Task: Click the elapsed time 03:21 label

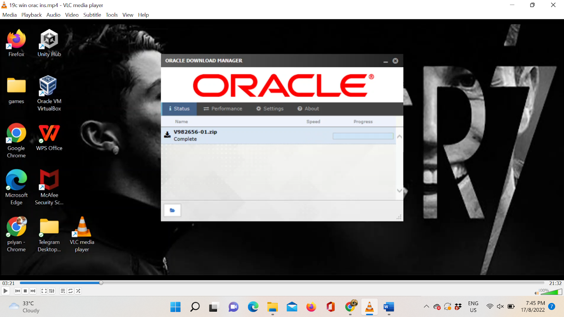Action: [8, 283]
